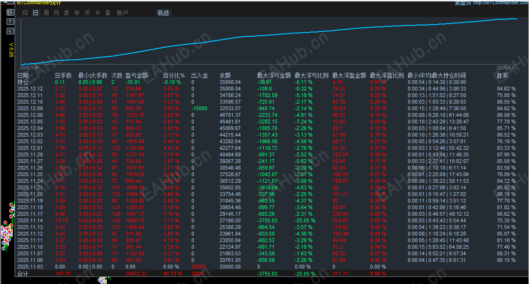
Task: Select the 综 overview statistics mode
Action: [25, 13]
